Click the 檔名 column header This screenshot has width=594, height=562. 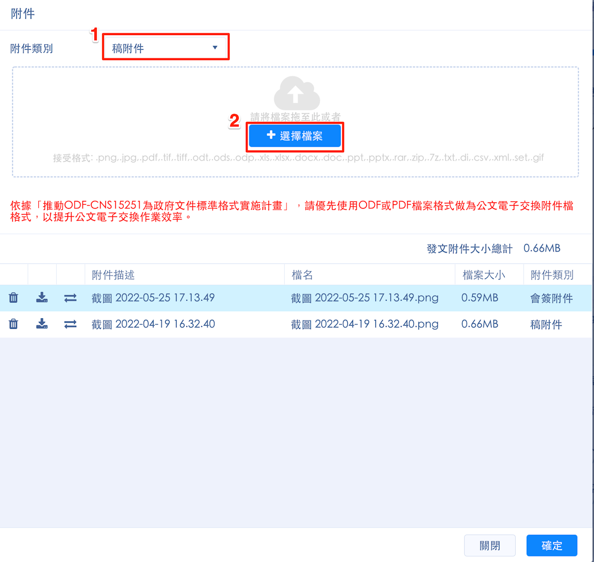point(302,275)
